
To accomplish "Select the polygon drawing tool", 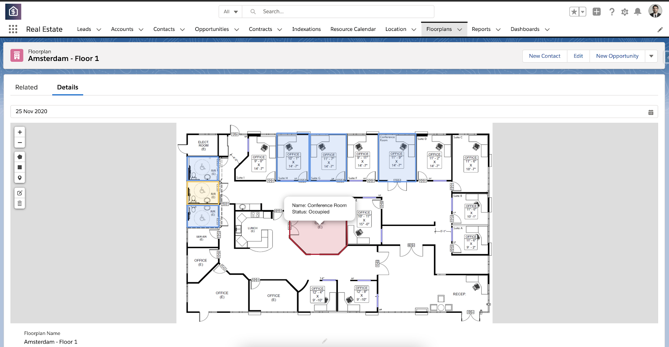I will [x=20, y=157].
